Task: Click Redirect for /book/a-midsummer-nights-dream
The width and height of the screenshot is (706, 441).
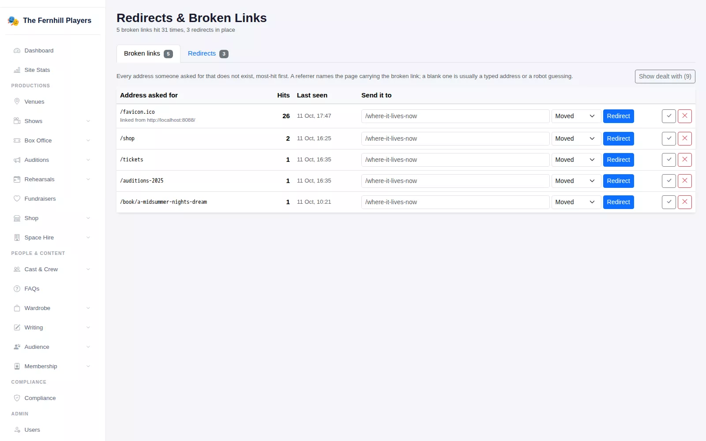Action: click(x=618, y=202)
